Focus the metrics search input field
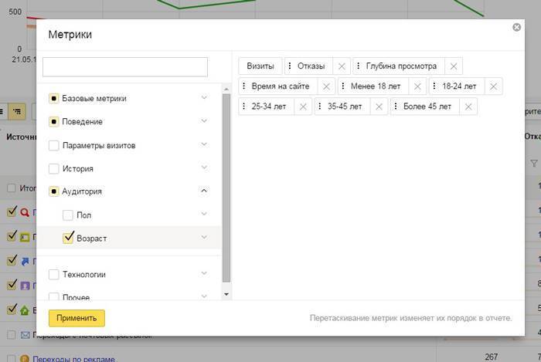 tap(125, 67)
